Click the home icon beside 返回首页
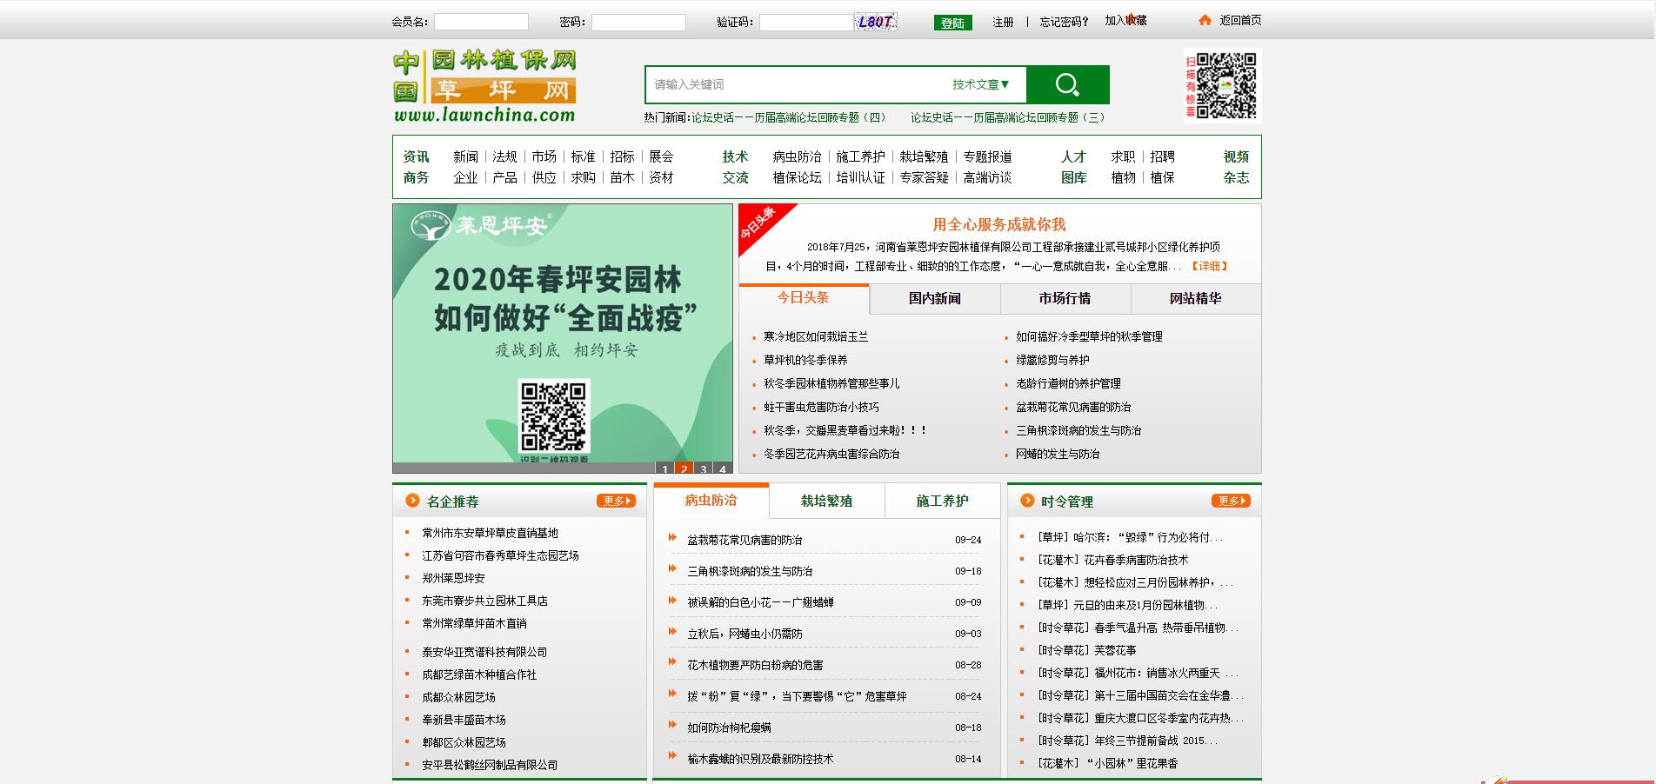 pyautogui.click(x=1205, y=20)
